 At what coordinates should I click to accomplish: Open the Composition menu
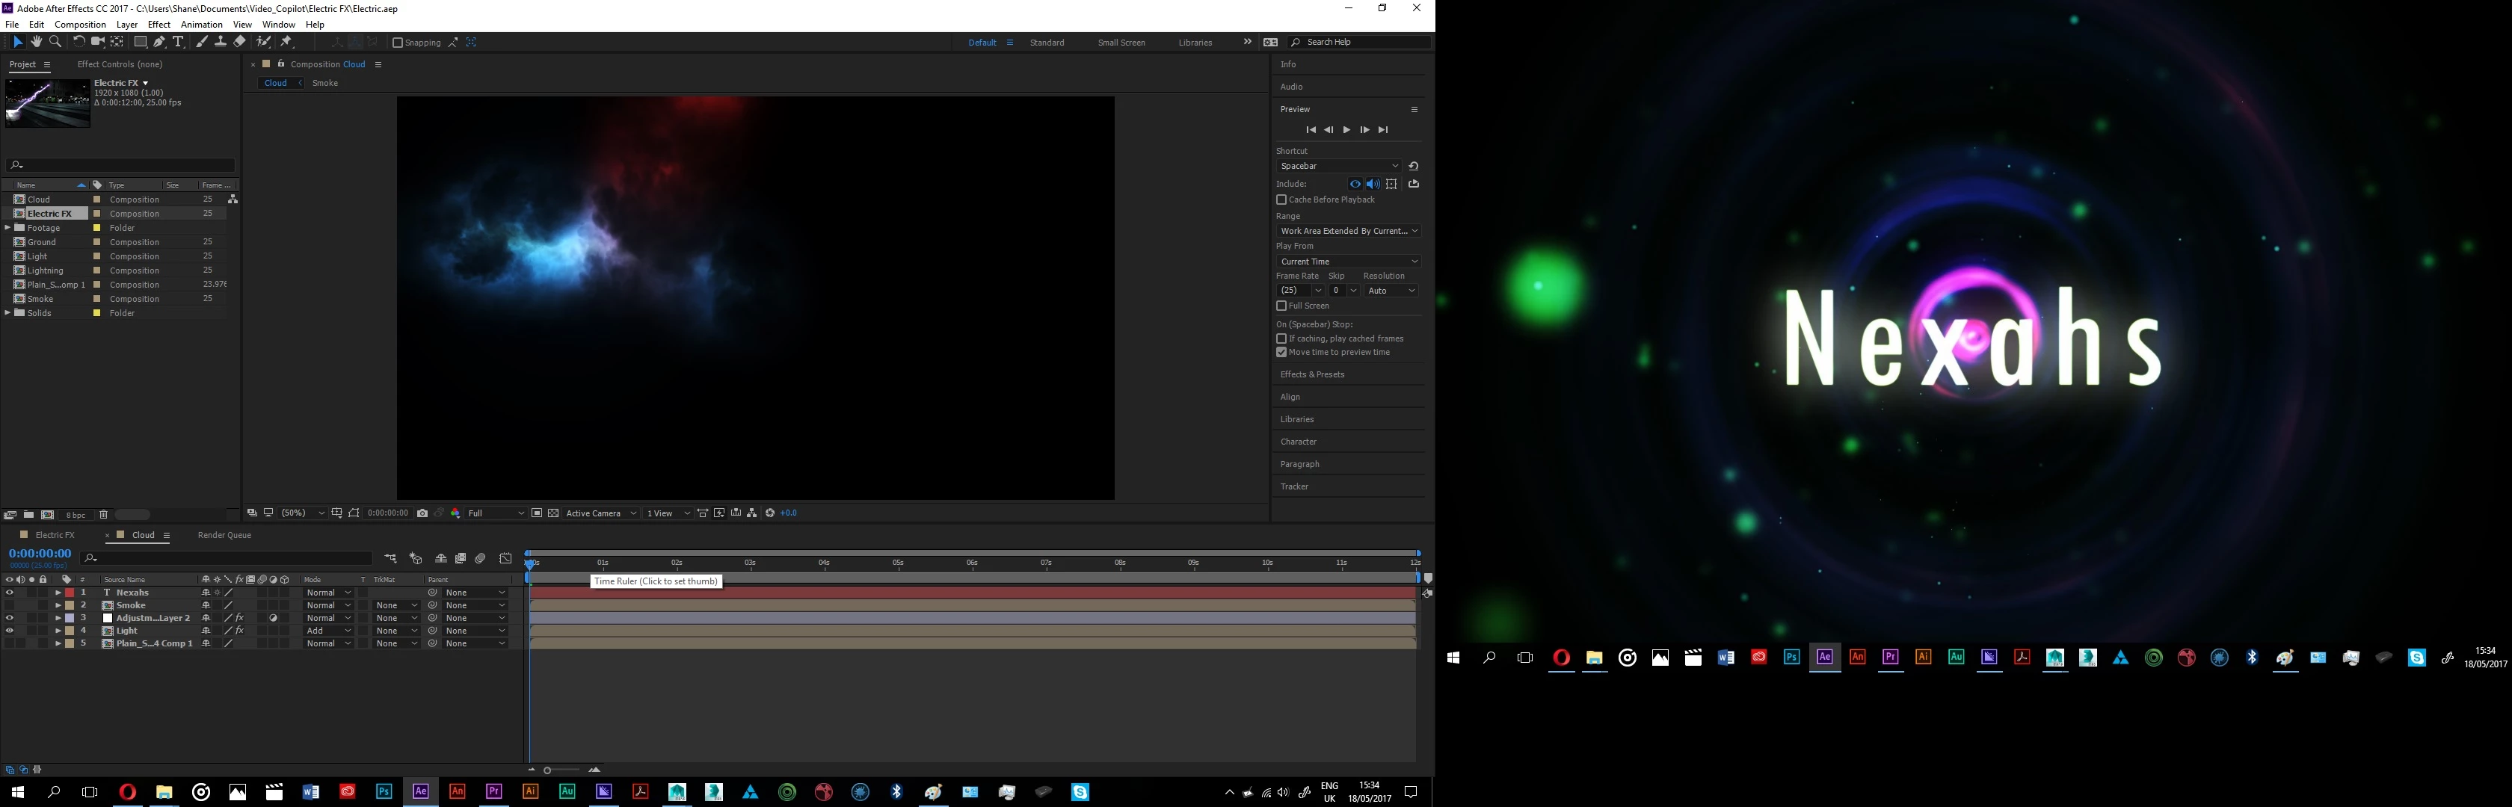[80, 25]
